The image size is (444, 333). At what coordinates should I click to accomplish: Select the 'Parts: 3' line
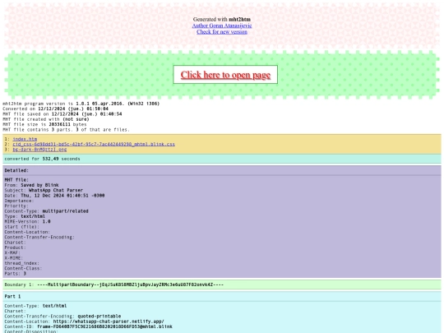pos(16,274)
